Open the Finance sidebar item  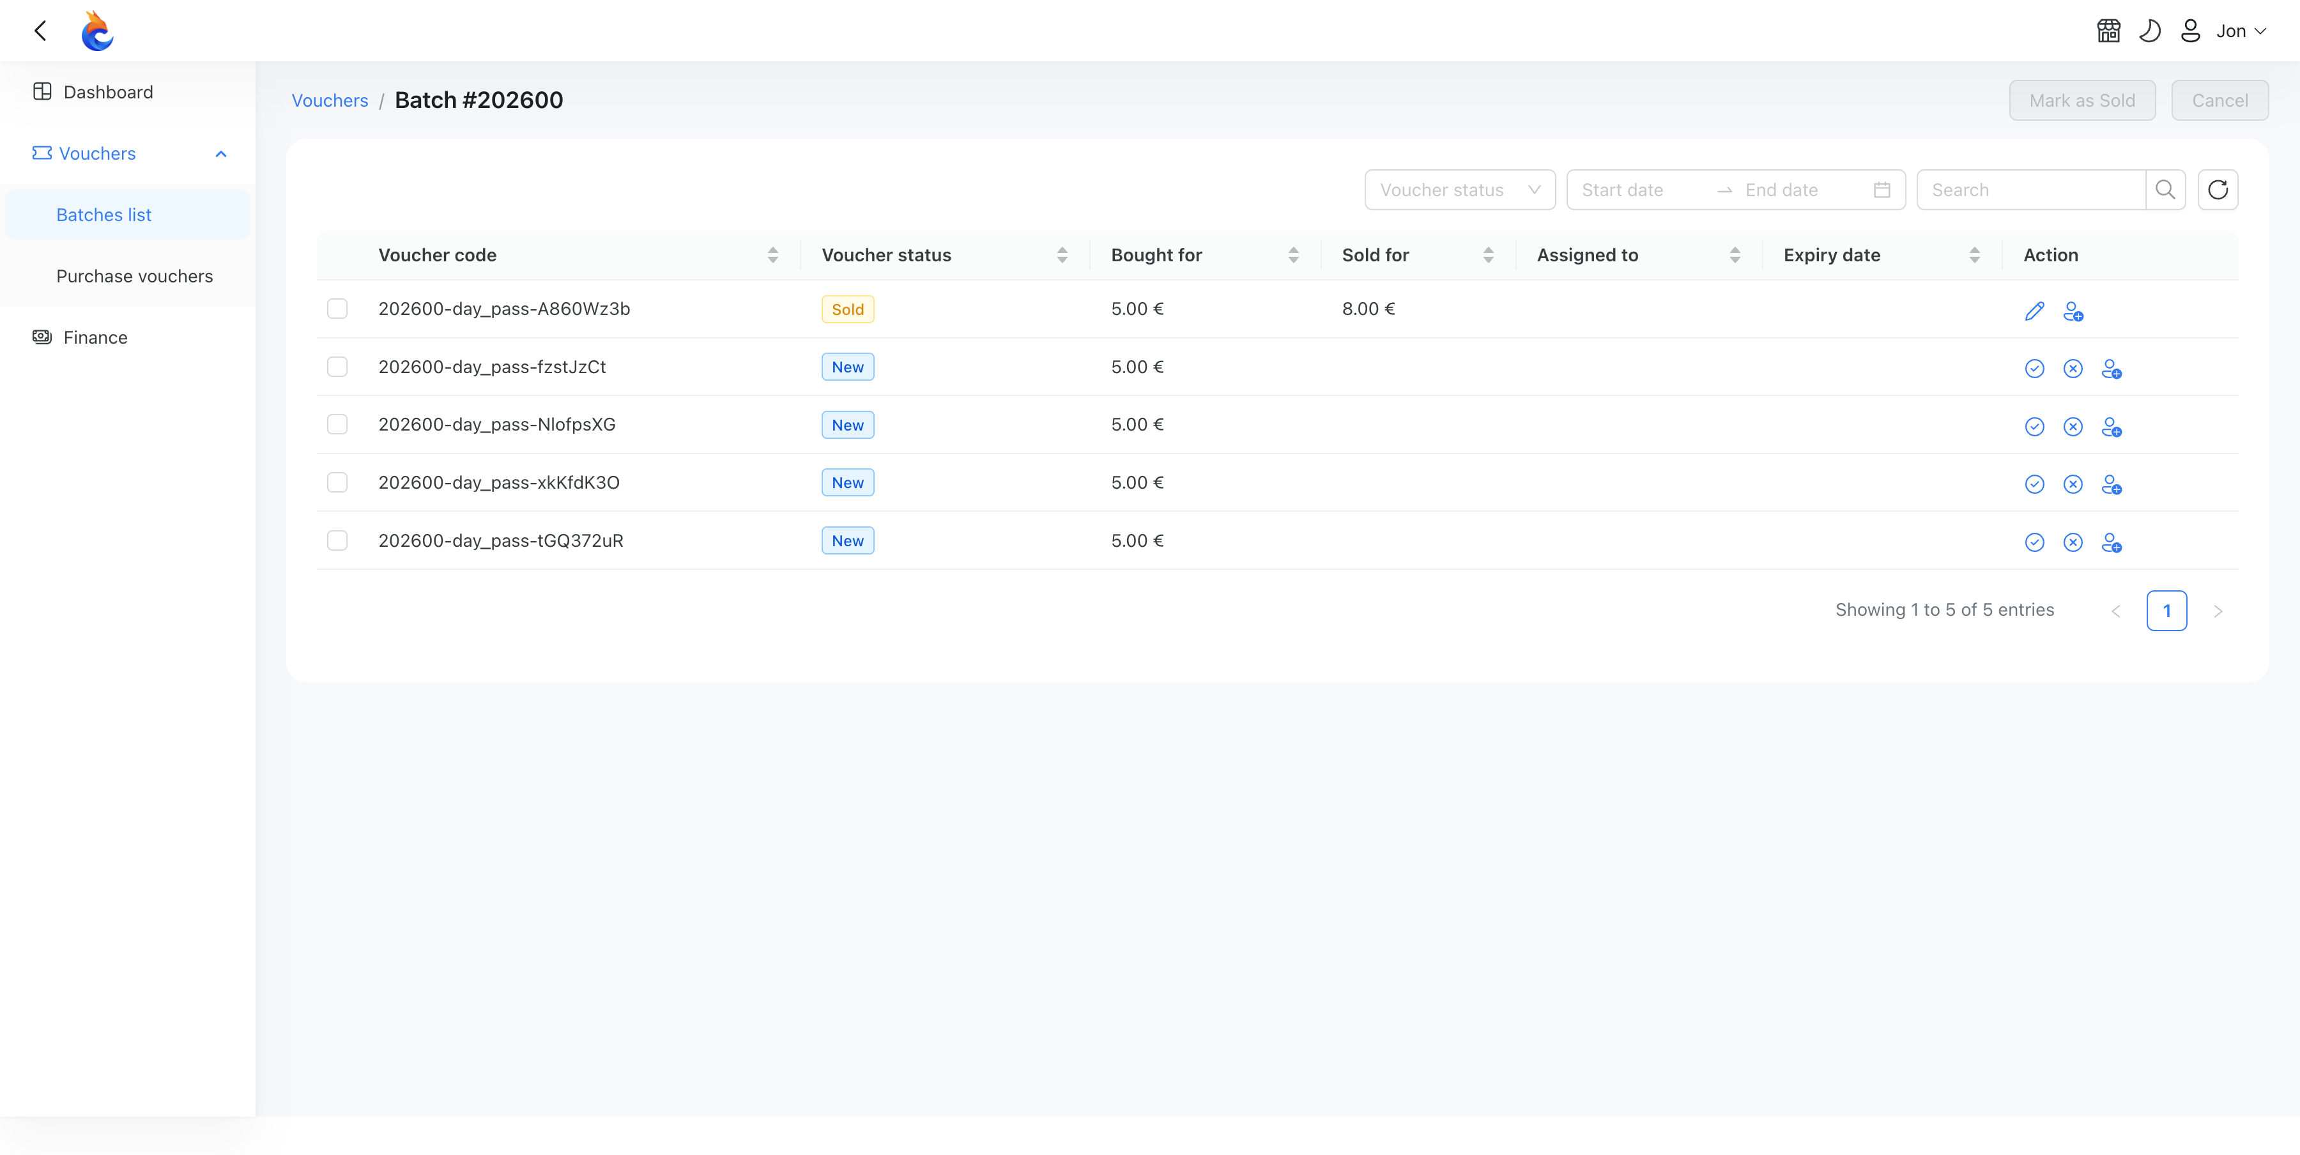95,337
